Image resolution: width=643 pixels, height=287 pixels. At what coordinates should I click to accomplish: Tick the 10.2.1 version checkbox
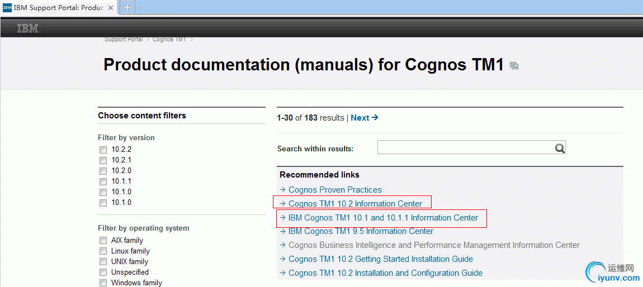pyautogui.click(x=103, y=160)
